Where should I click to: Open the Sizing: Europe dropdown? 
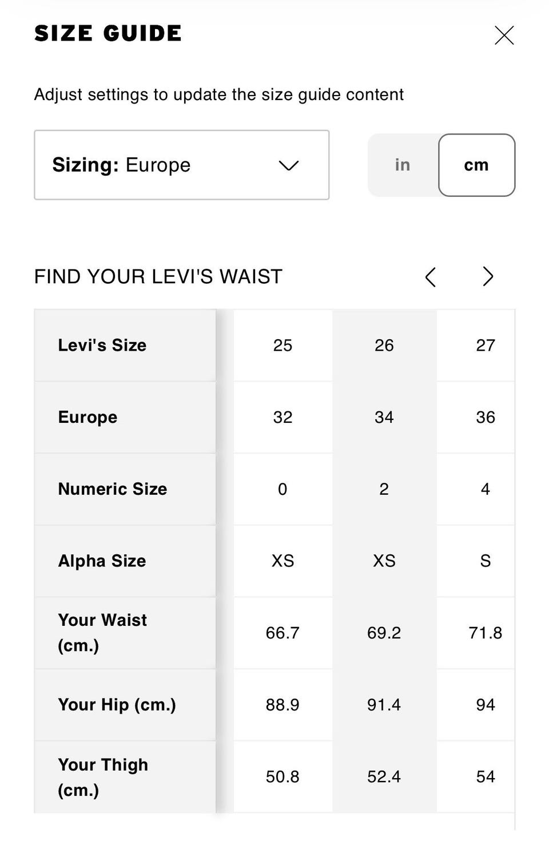pos(181,165)
